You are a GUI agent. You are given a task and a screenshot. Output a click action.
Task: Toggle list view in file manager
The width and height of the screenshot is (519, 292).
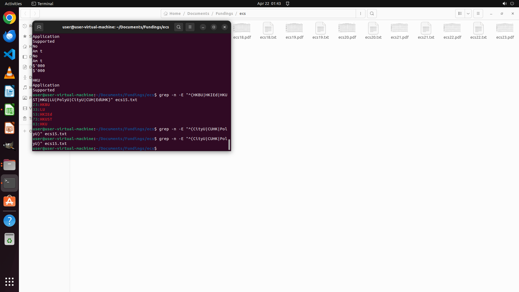460,14
